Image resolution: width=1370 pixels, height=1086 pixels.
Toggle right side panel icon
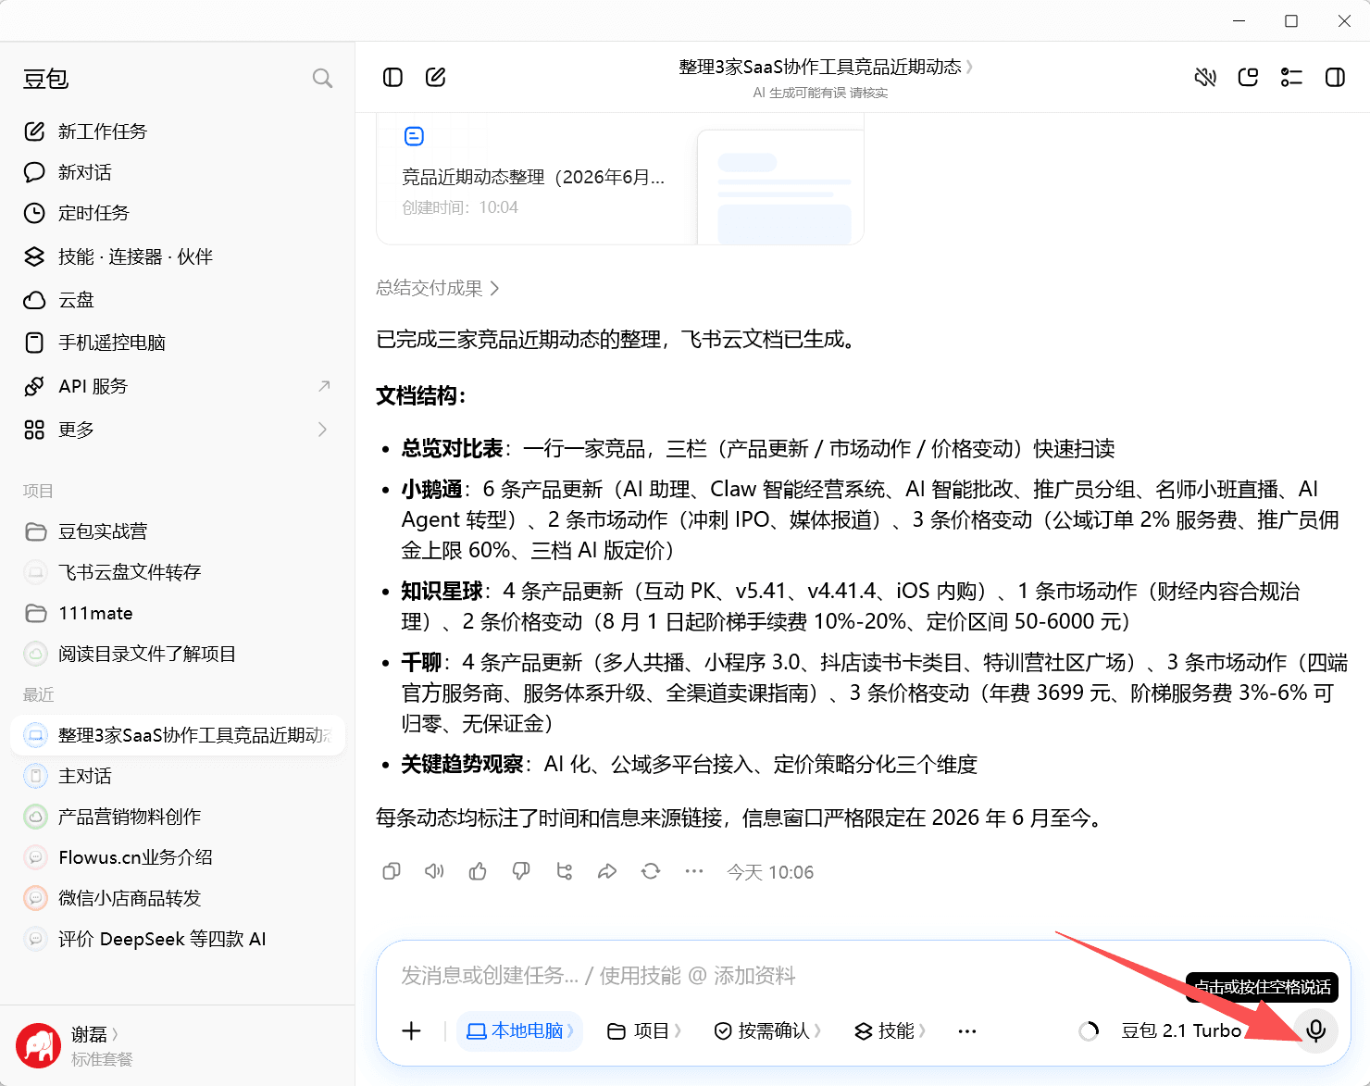[1335, 77]
